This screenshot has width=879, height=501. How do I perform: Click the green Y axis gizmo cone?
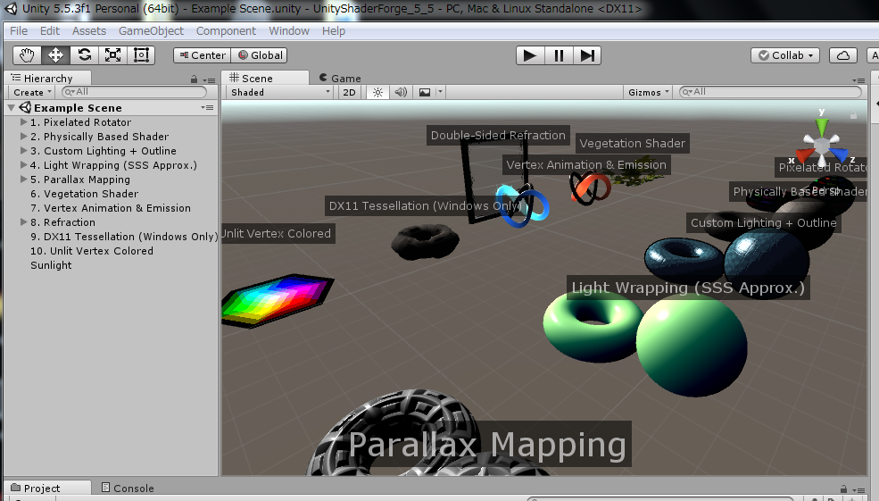(821, 126)
